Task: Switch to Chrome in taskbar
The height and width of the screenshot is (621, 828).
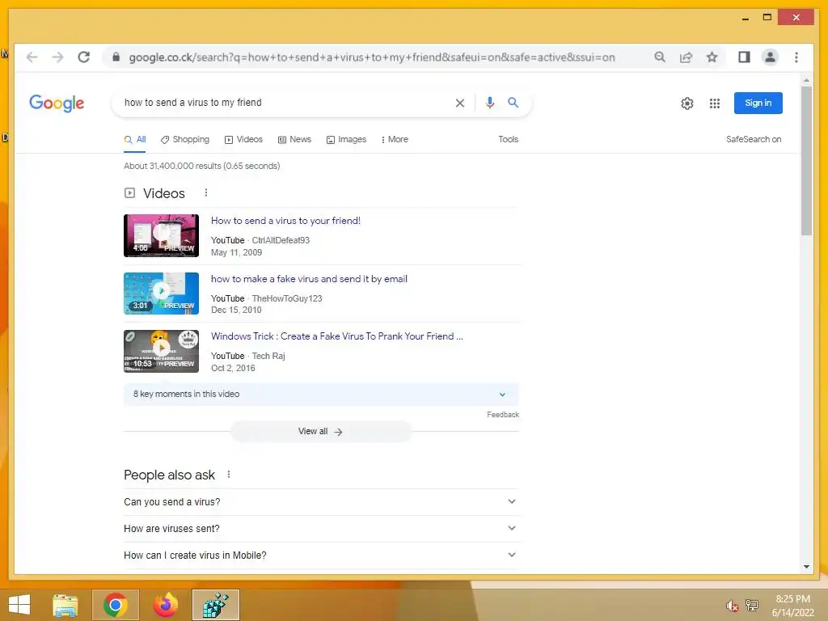Action: (115, 605)
